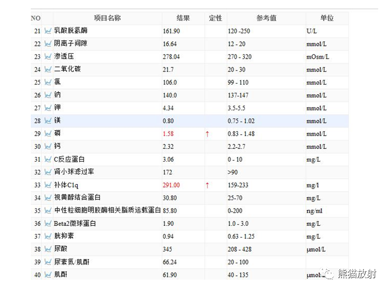Click result value 106.0

point(170,82)
